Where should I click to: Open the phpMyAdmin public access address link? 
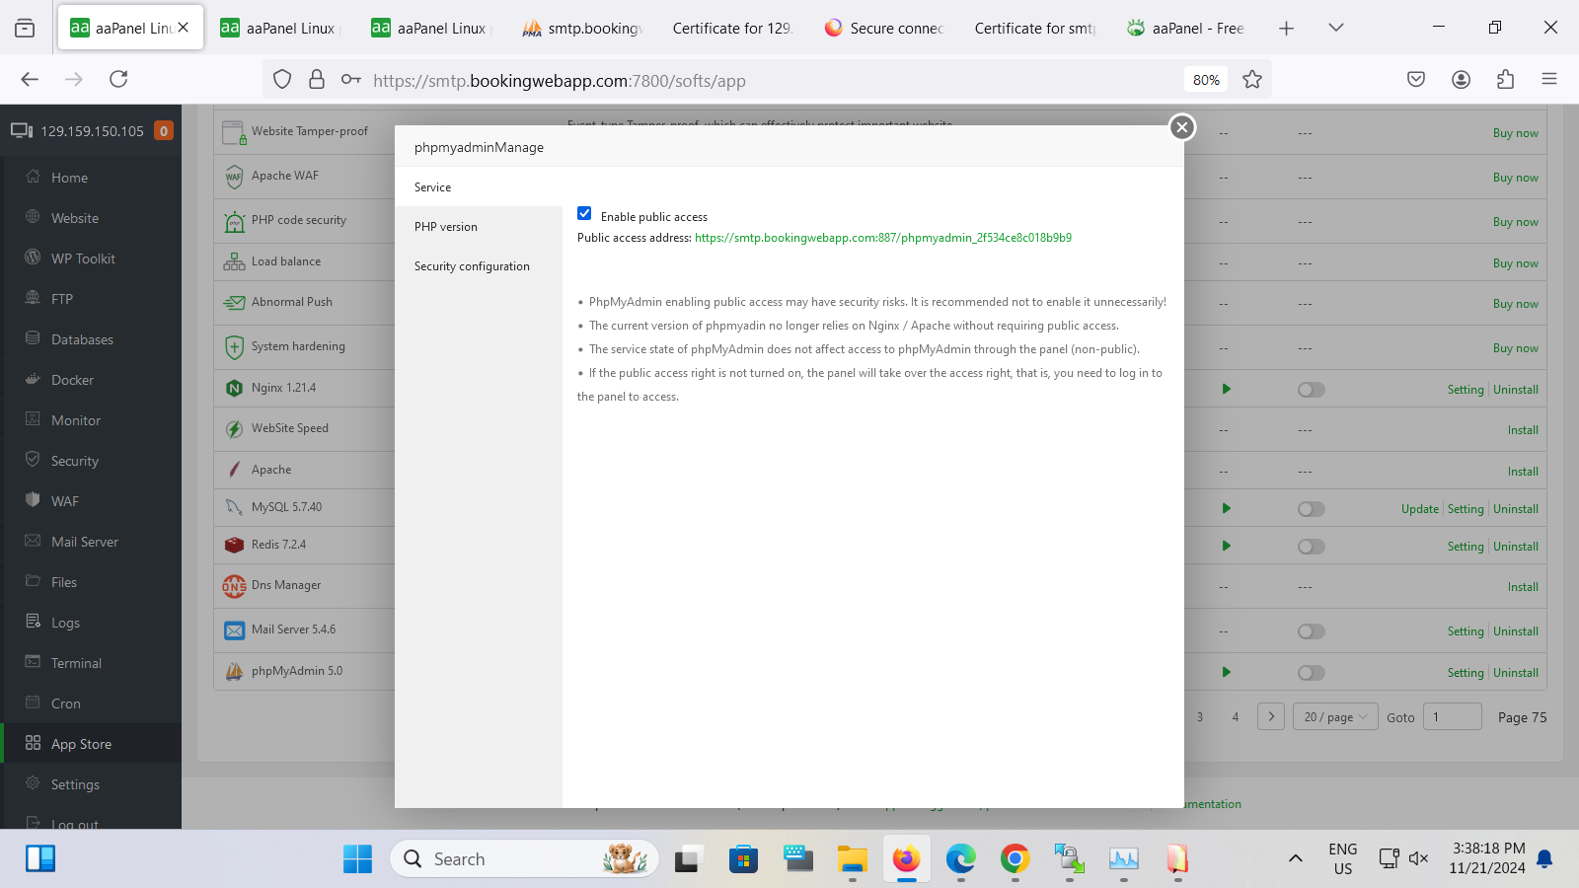883,238
